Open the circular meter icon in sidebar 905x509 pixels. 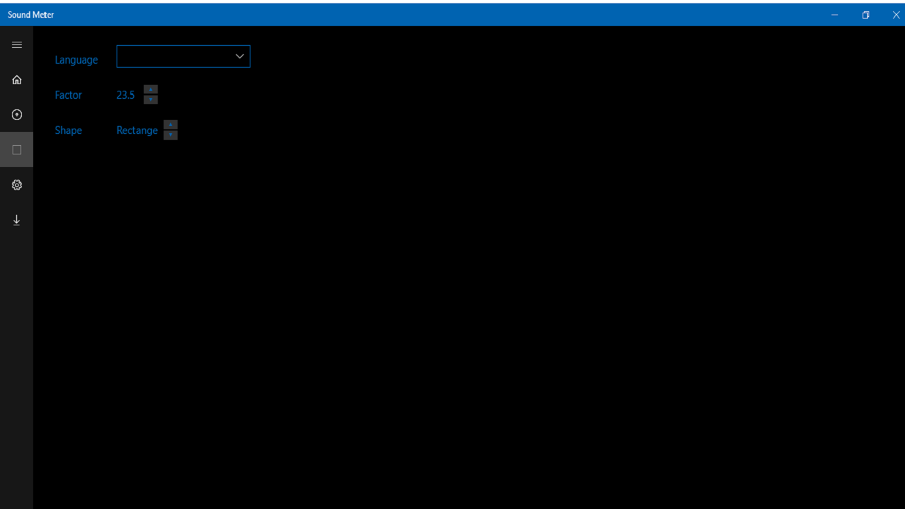click(x=17, y=115)
